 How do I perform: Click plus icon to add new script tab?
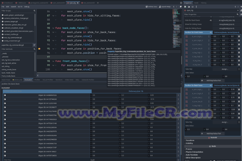98,3
